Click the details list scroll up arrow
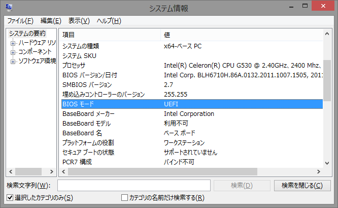The height and width of the screenshot is (208, 338). tap(327, 34)
